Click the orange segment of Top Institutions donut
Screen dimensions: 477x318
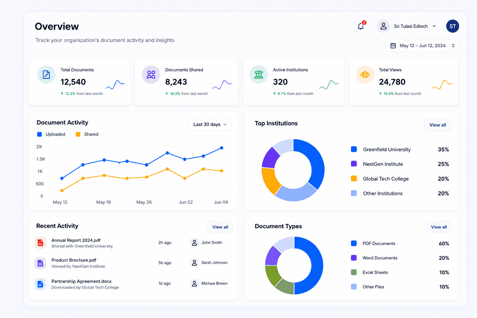269,181
